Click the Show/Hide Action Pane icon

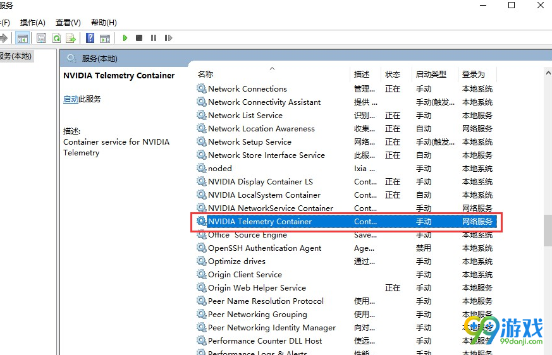[105, 38]
